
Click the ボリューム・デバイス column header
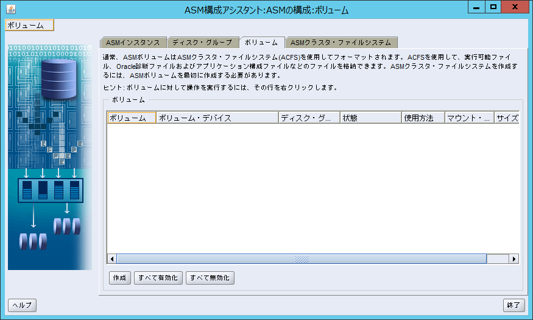(x=217, y=118)
